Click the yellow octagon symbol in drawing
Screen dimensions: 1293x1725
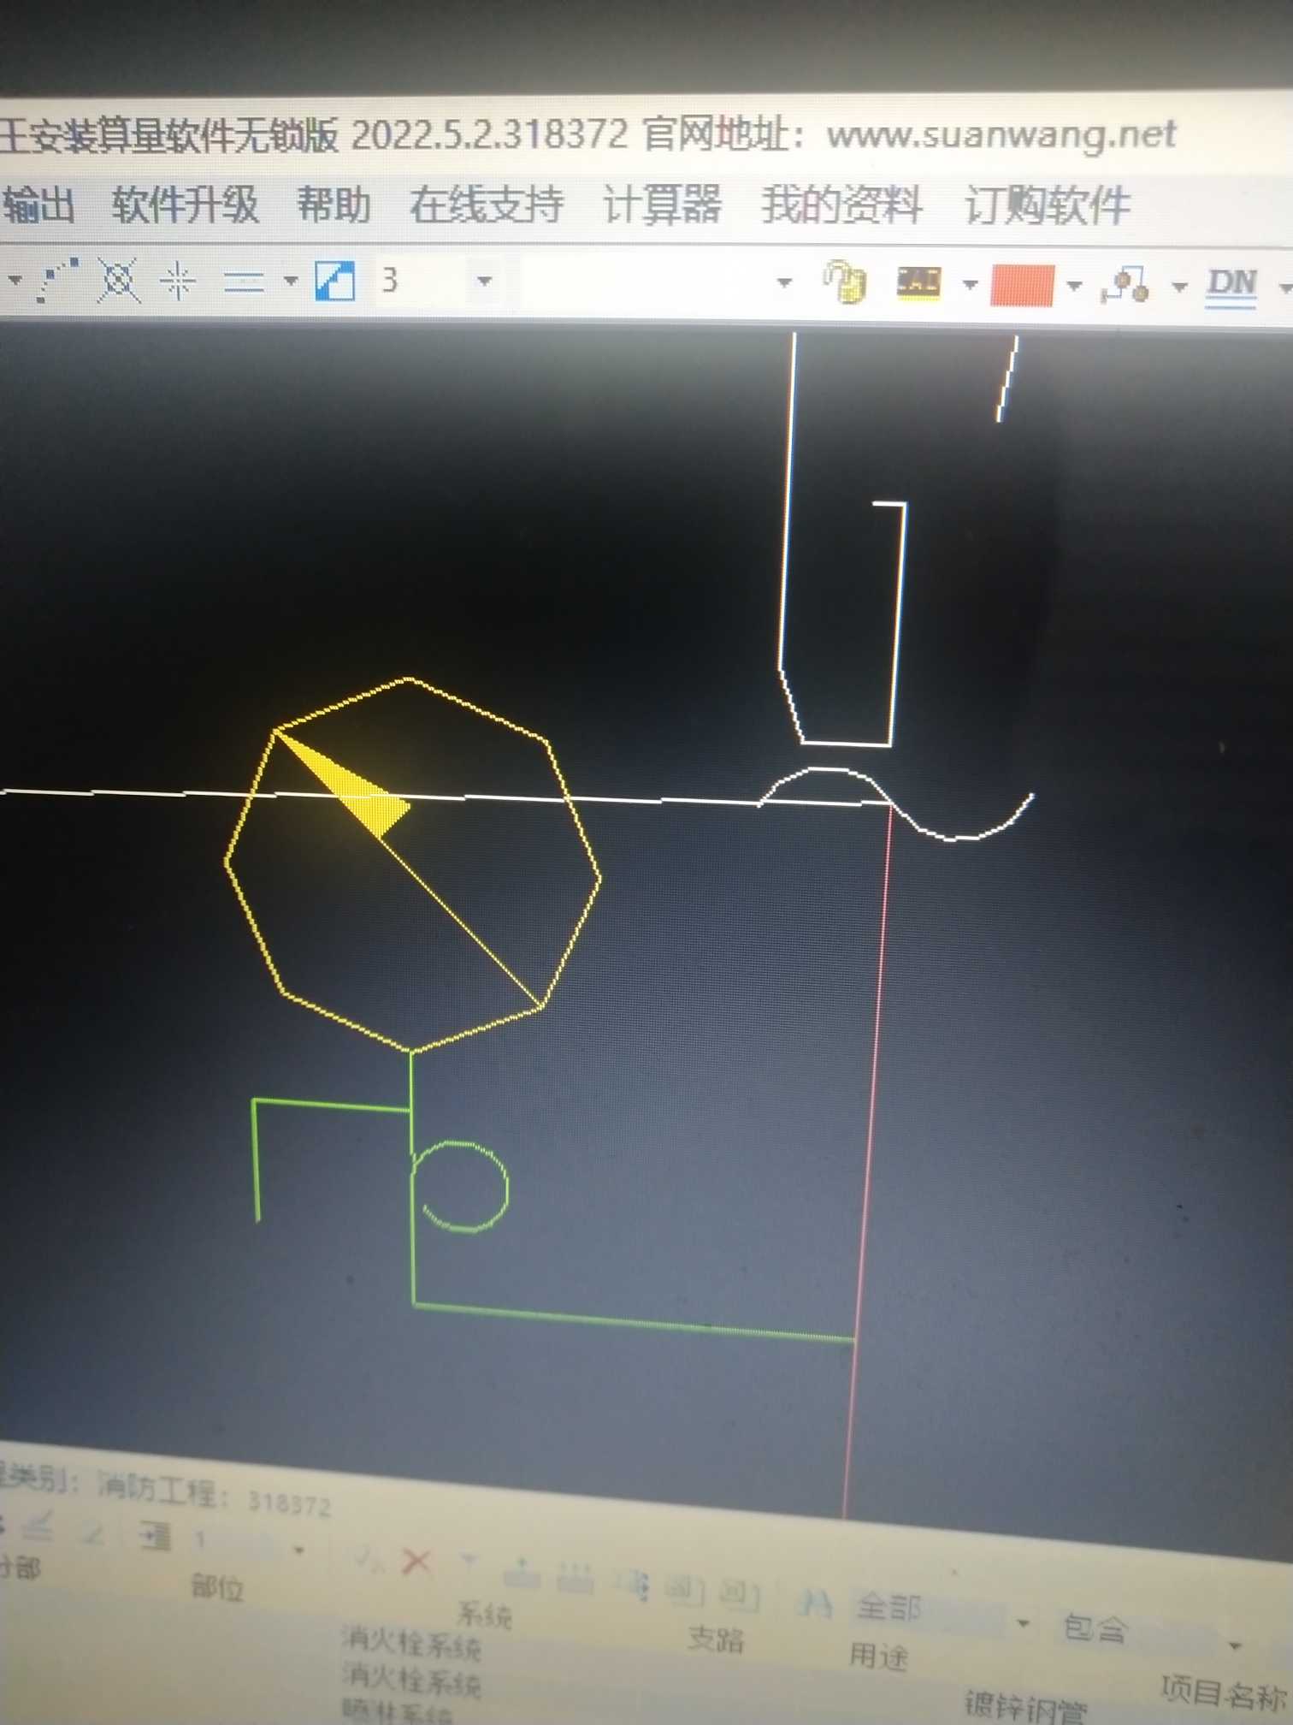pos(412,864)
